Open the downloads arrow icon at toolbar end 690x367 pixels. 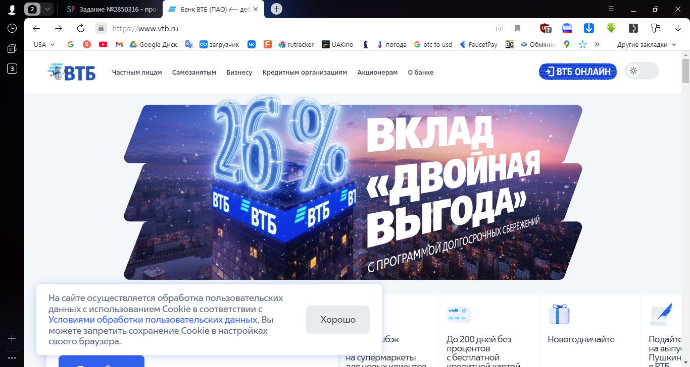(678, 28)
